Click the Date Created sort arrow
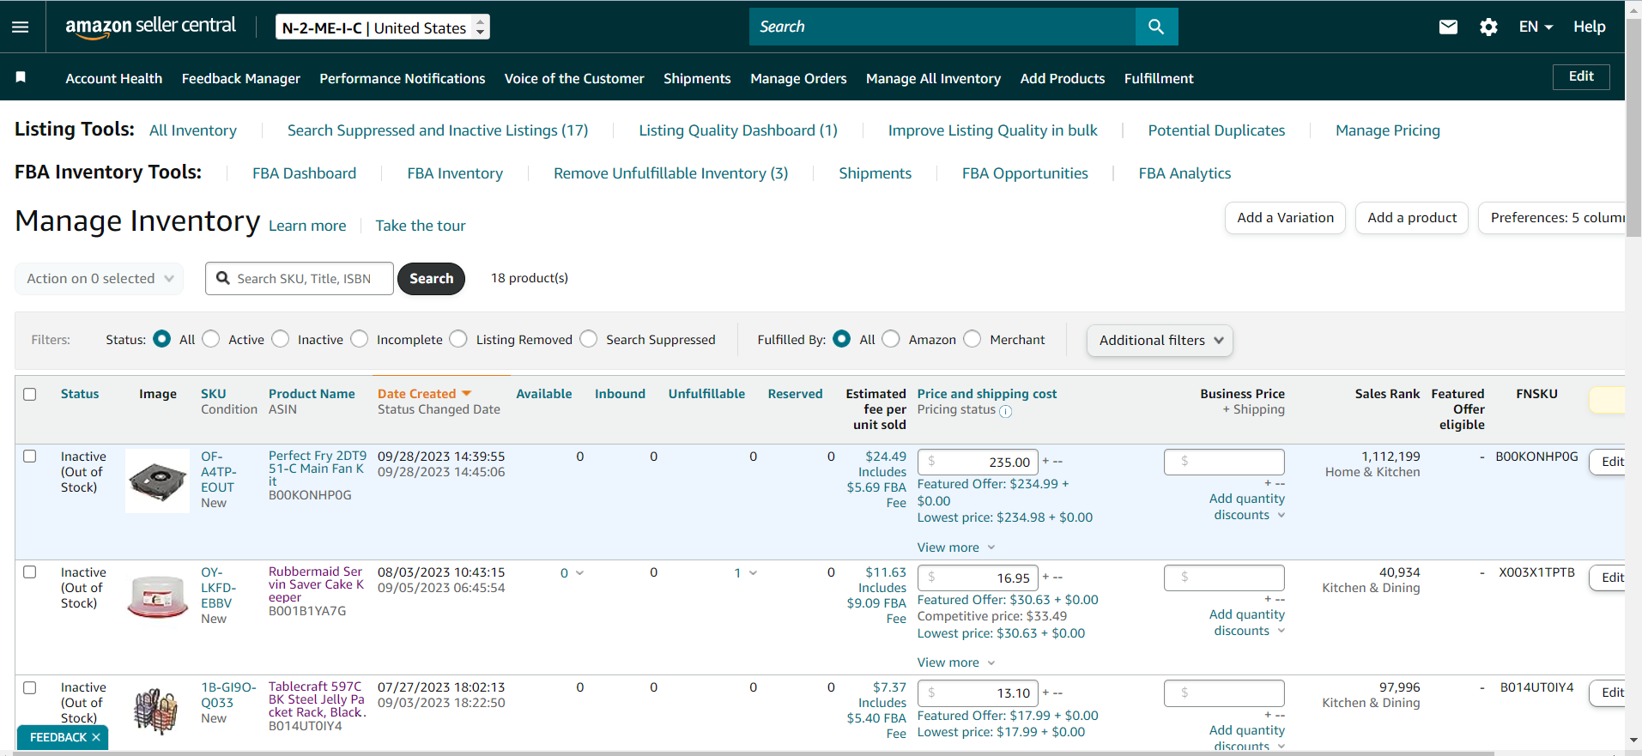1642x756 pixels. coord(467,393)
